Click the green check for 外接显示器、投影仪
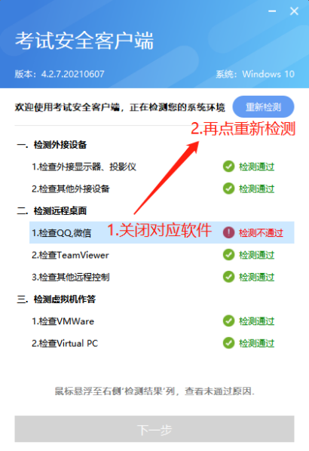The image size is (309, 451). (x=228, y=166)
